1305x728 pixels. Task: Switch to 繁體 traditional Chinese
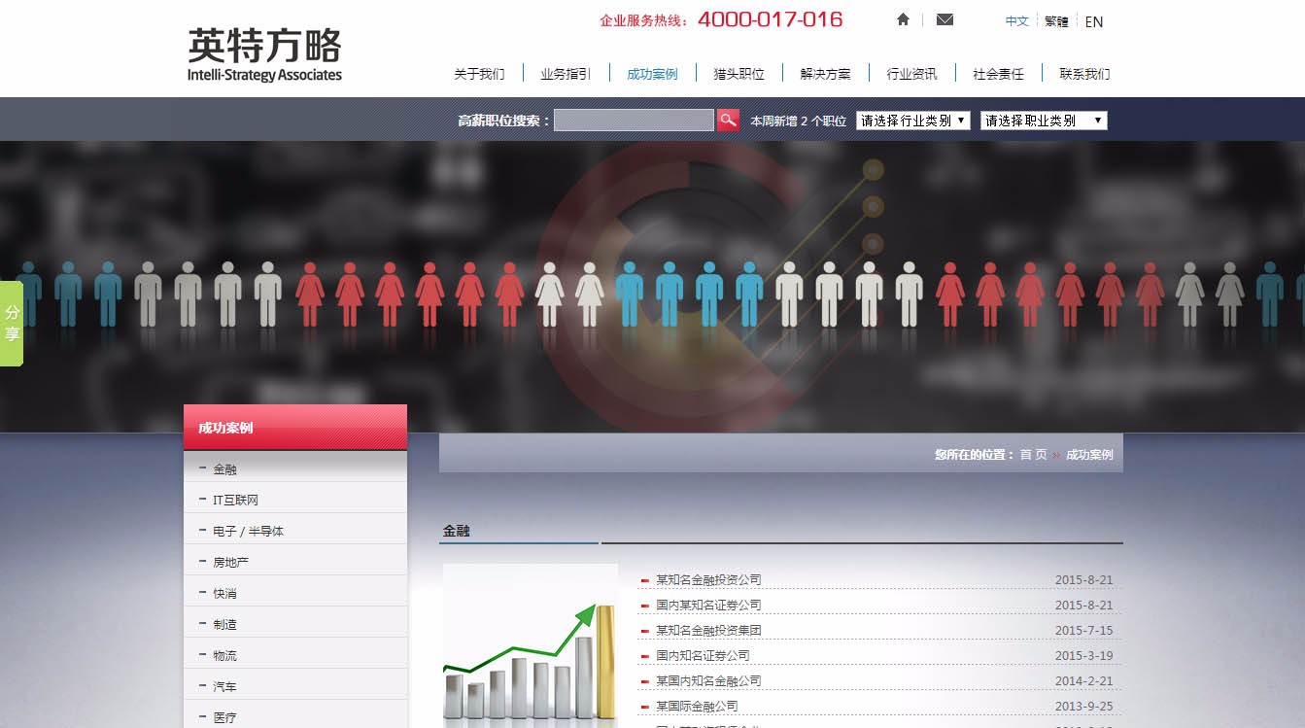coord(1056,21)
